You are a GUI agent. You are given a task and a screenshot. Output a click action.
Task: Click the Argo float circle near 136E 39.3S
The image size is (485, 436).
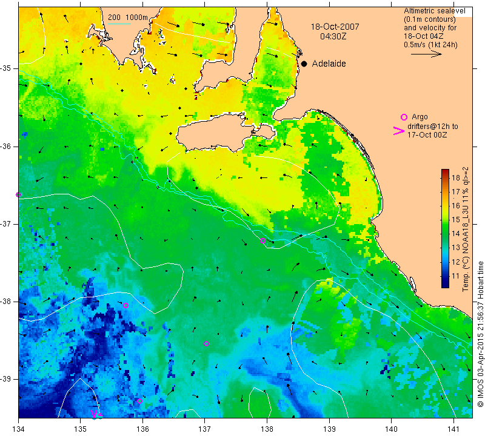[x=139, y=401]
